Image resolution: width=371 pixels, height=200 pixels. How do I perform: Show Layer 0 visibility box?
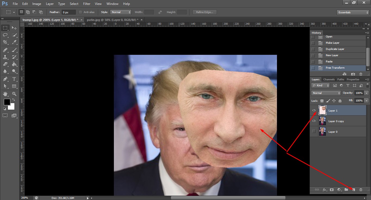point(314,132)
